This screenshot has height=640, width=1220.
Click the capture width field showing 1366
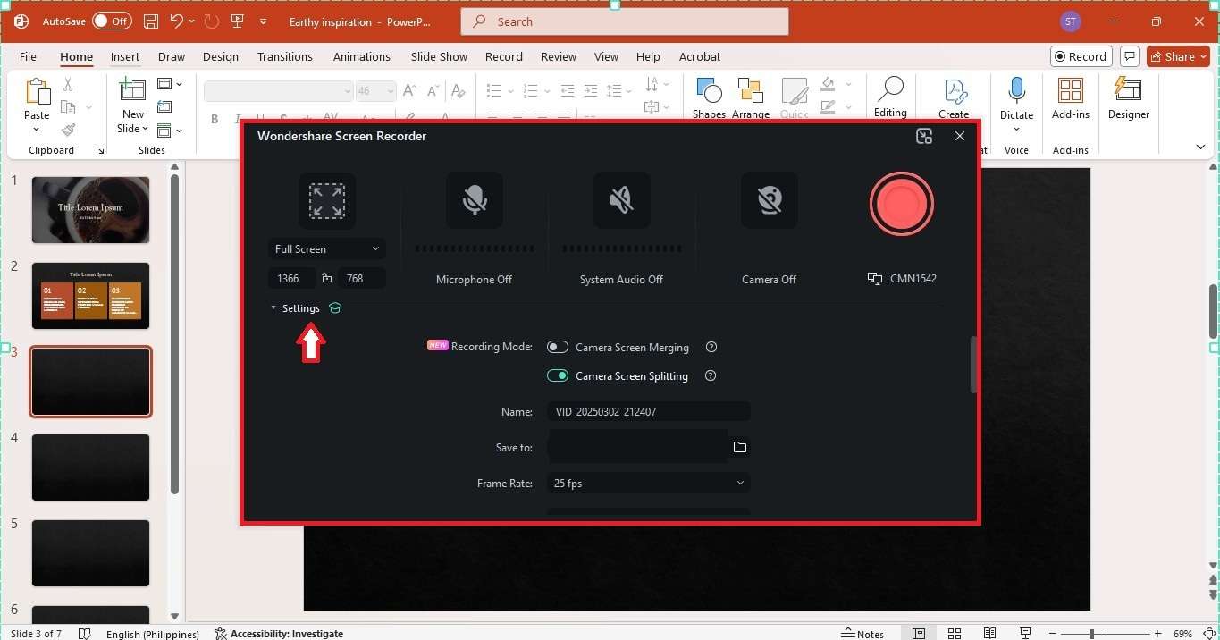[291, 278]
